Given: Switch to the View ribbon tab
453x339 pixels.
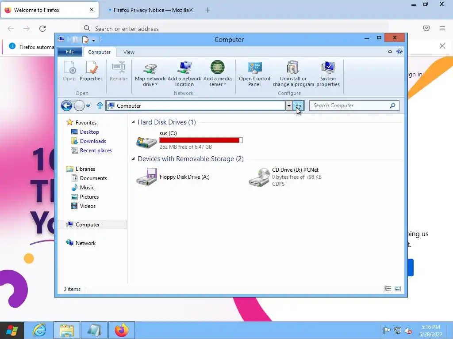Looking at the screenshot, I should tap(129, 52).
